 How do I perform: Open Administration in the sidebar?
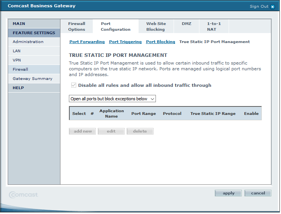tap(34, 42)
